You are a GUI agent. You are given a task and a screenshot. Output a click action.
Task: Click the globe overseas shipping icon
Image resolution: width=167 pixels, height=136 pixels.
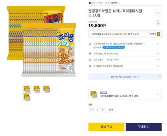(90, 66)
